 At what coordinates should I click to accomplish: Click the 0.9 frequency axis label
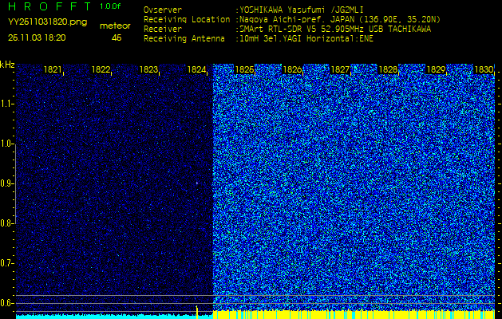click(6, 183)
